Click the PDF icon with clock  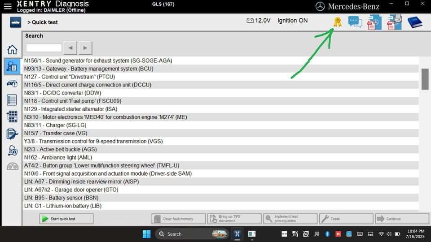click(x=374, y=22)
